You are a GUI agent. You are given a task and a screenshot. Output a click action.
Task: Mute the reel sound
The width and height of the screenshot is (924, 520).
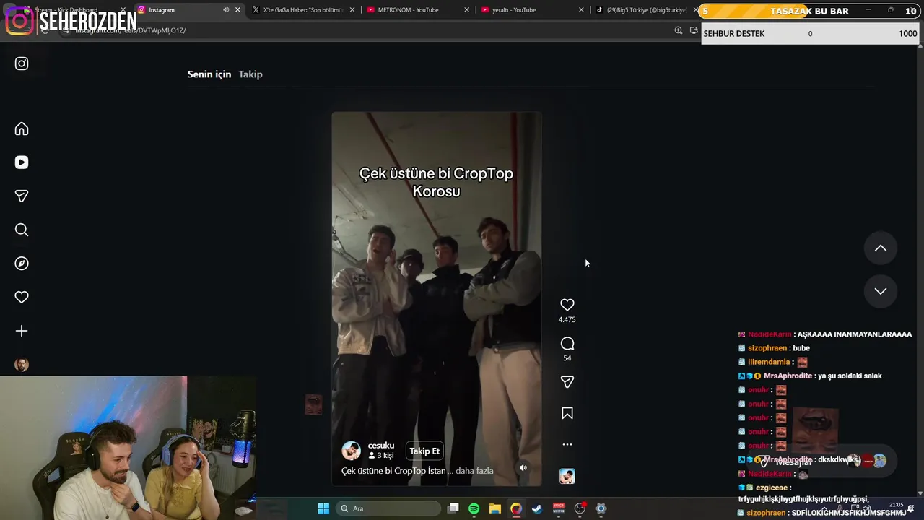click(523, 467)
